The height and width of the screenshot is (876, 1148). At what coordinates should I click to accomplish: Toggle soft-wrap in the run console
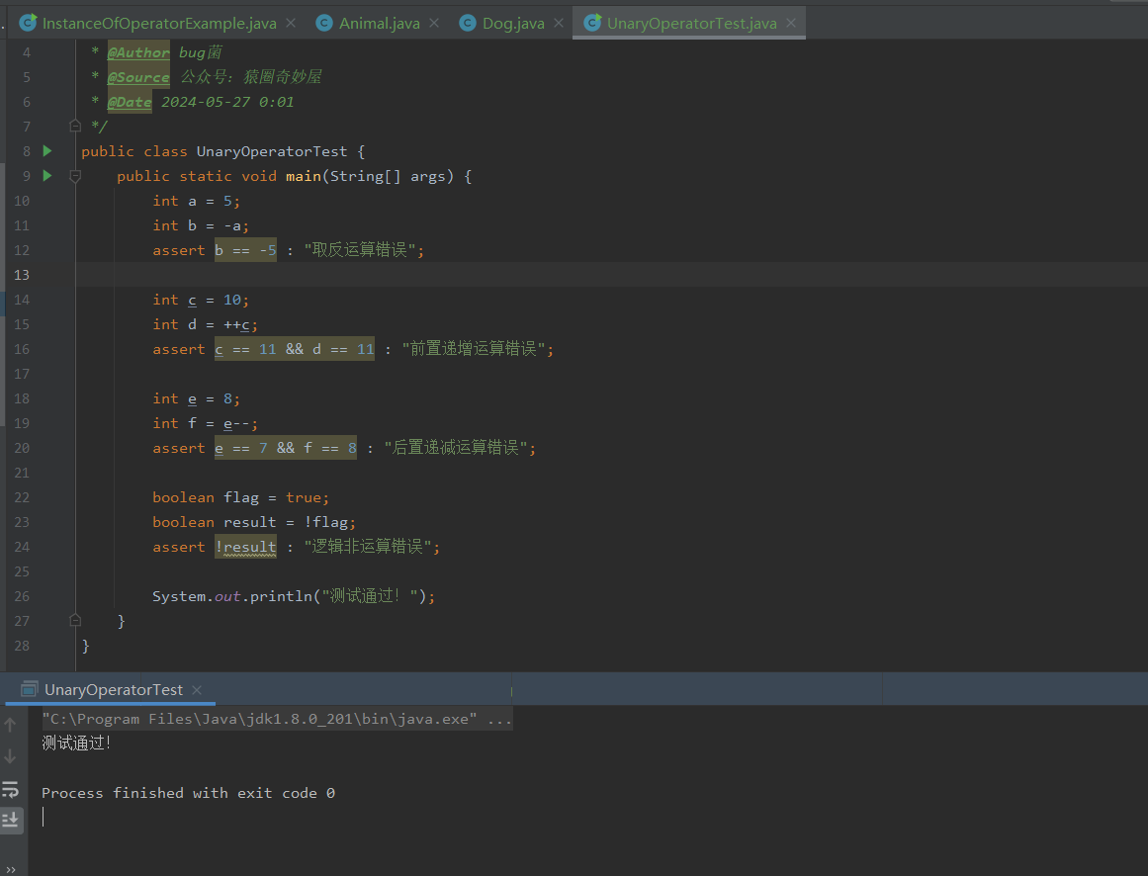point(10,789)
